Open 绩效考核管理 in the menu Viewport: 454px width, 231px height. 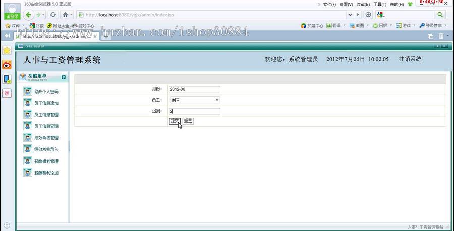46,138
